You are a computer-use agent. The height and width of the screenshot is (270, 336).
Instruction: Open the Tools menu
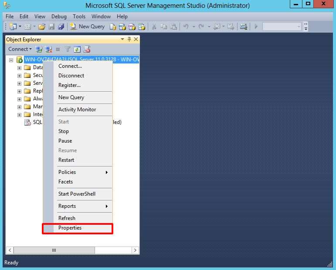coord(79,17)
